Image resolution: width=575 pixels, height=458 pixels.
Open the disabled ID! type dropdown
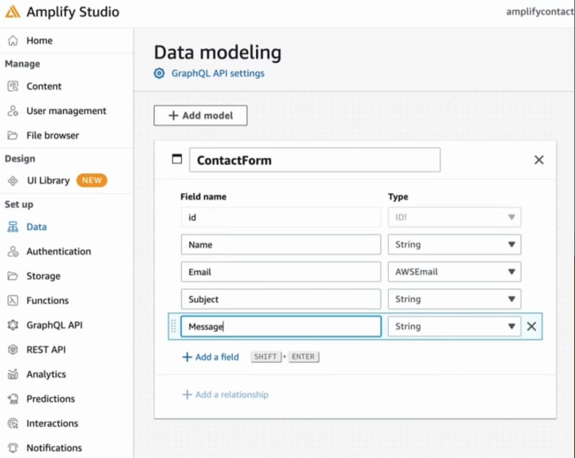pos(454,218)
